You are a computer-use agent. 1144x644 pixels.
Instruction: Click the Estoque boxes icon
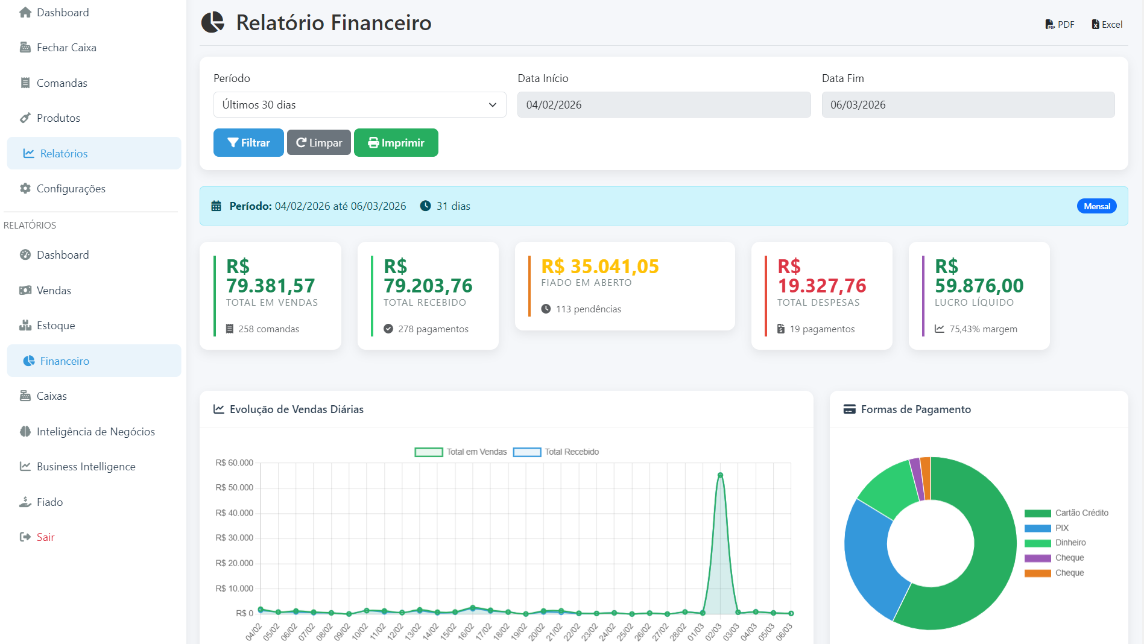click(25, 326)
